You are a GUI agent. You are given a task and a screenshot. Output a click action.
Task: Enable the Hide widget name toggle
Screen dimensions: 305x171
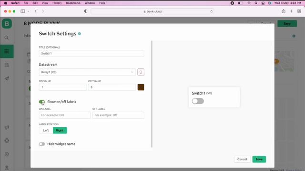pyautogui.click(x=42, y=144)
